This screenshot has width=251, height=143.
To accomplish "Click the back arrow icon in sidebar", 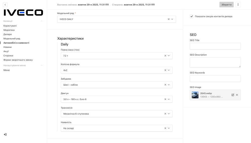I will (5, 5).
